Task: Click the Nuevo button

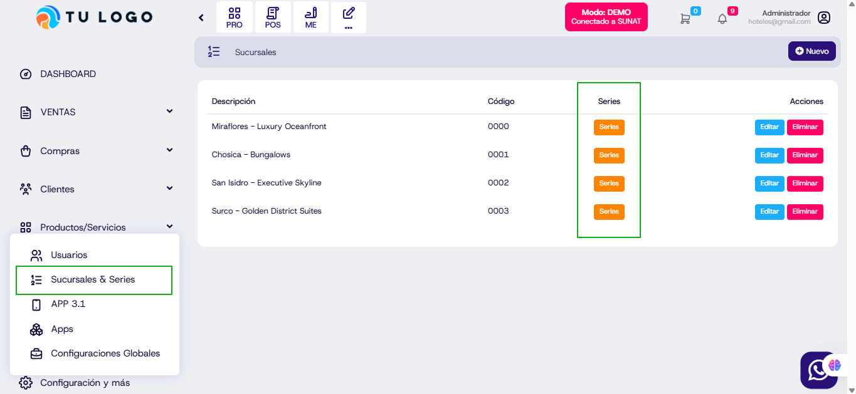Action: [811, 51]
